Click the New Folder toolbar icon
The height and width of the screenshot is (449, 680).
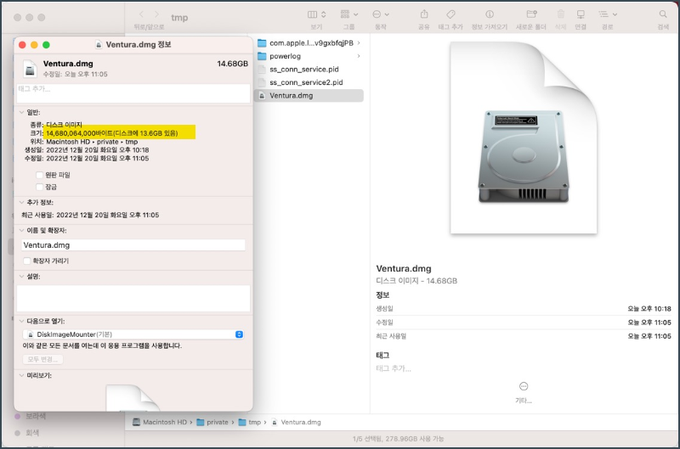pos(532,14)
